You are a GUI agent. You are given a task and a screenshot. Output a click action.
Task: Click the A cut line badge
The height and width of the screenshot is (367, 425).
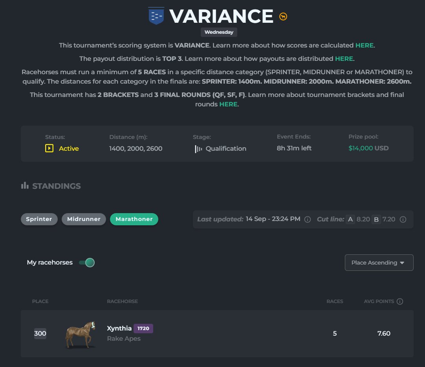[350, 219]
